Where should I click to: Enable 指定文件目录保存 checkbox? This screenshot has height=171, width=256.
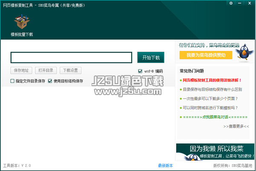click(x=12, y=81)
